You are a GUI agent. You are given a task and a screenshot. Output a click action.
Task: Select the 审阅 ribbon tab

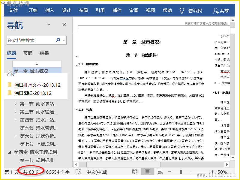[134, 10]
